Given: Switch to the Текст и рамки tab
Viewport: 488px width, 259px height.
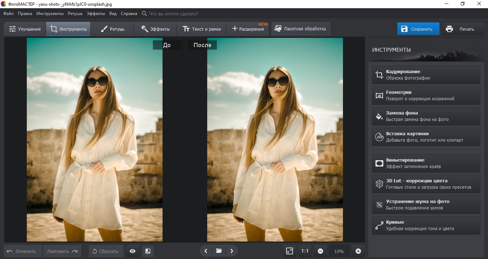Looking at the screenshot, I should (x=202, y=29).
